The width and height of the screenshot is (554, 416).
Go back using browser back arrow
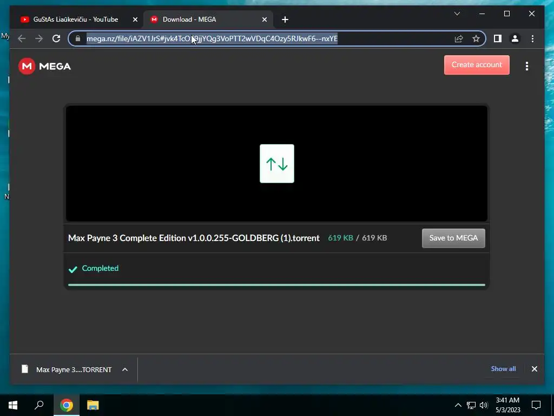[22, 38]
